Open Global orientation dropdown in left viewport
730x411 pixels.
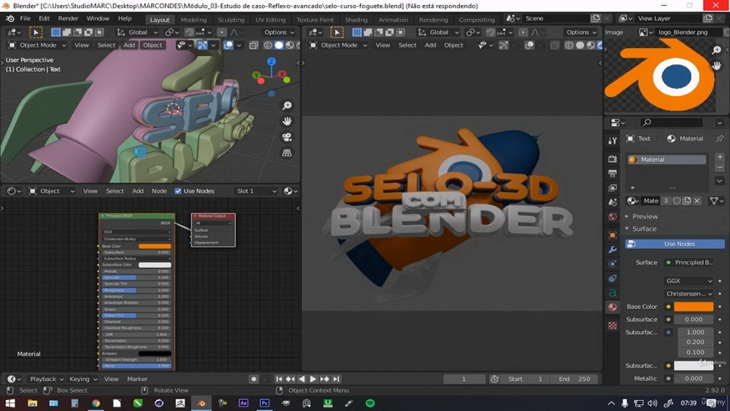[x=137, y=32]
